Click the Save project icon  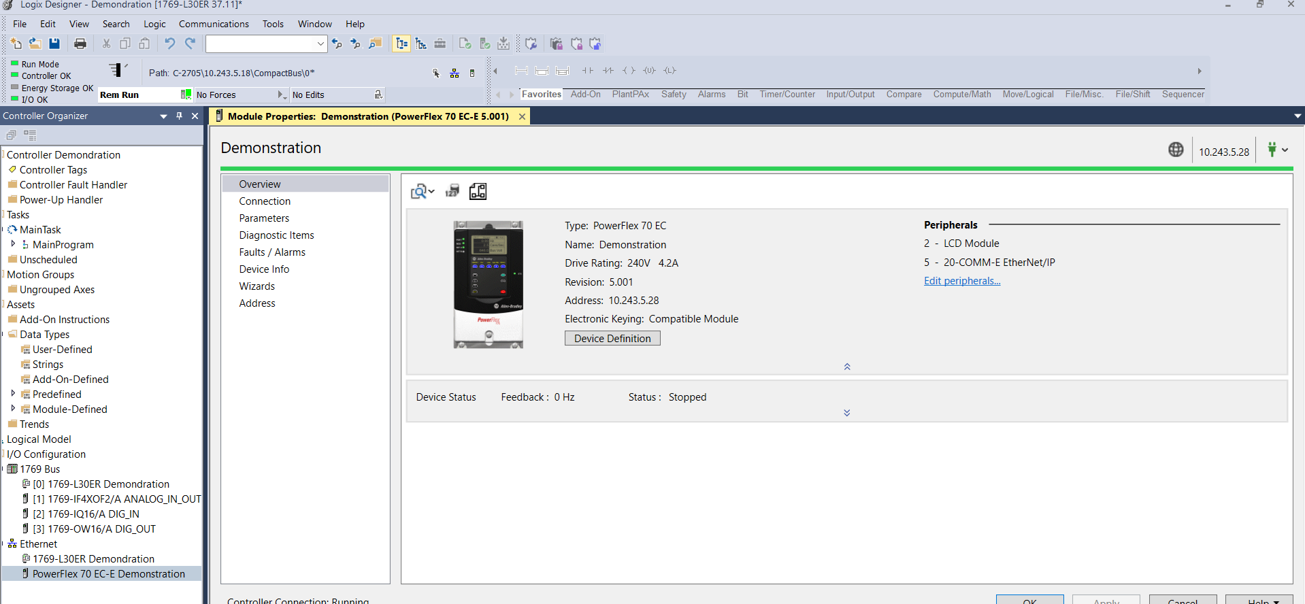(x=54, y=44)
